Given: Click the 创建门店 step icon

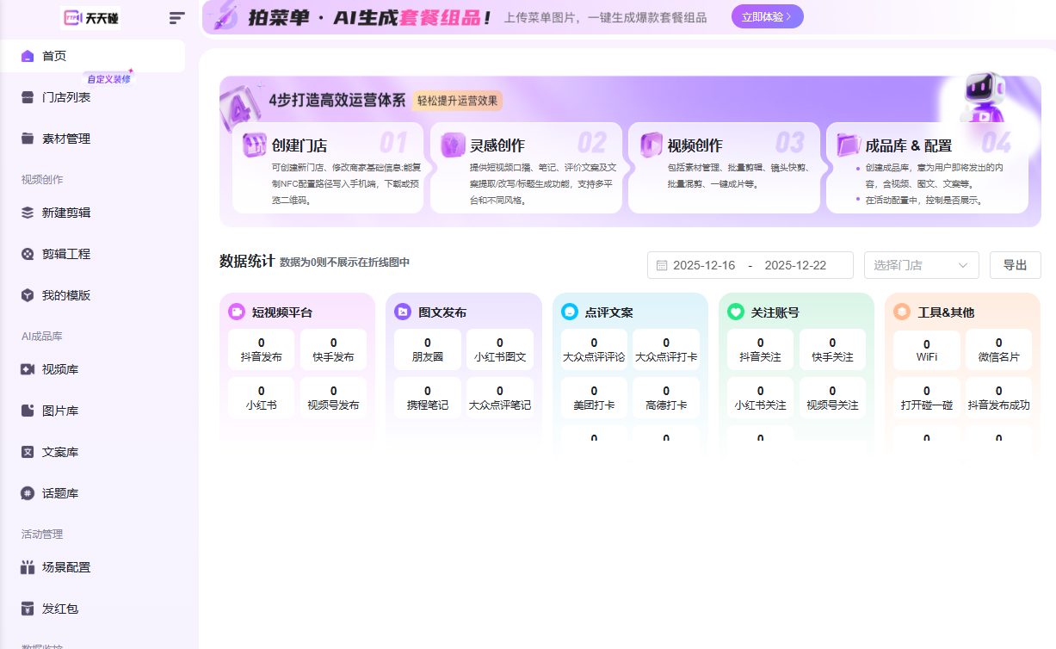Looking at the screenshot, I should click(x=254, y=145).
